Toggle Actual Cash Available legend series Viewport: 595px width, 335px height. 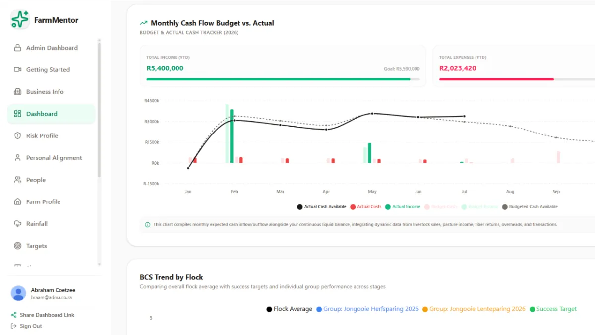click(x=321, y=207)
